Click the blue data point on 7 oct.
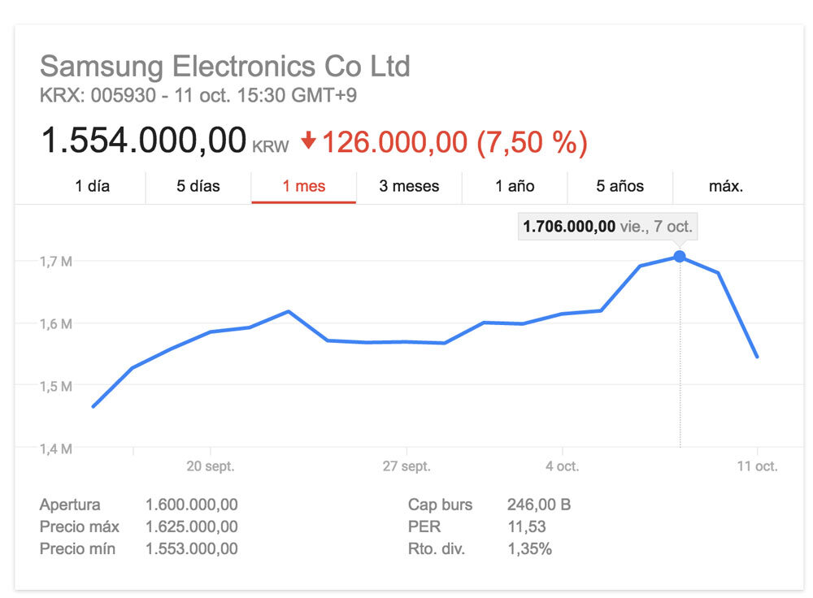The height and width of the screenshot is (598, 813). tap(680, 257)
